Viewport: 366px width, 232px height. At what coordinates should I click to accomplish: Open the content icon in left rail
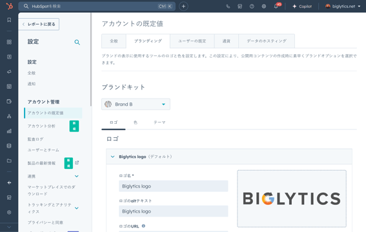pos(9,86)
